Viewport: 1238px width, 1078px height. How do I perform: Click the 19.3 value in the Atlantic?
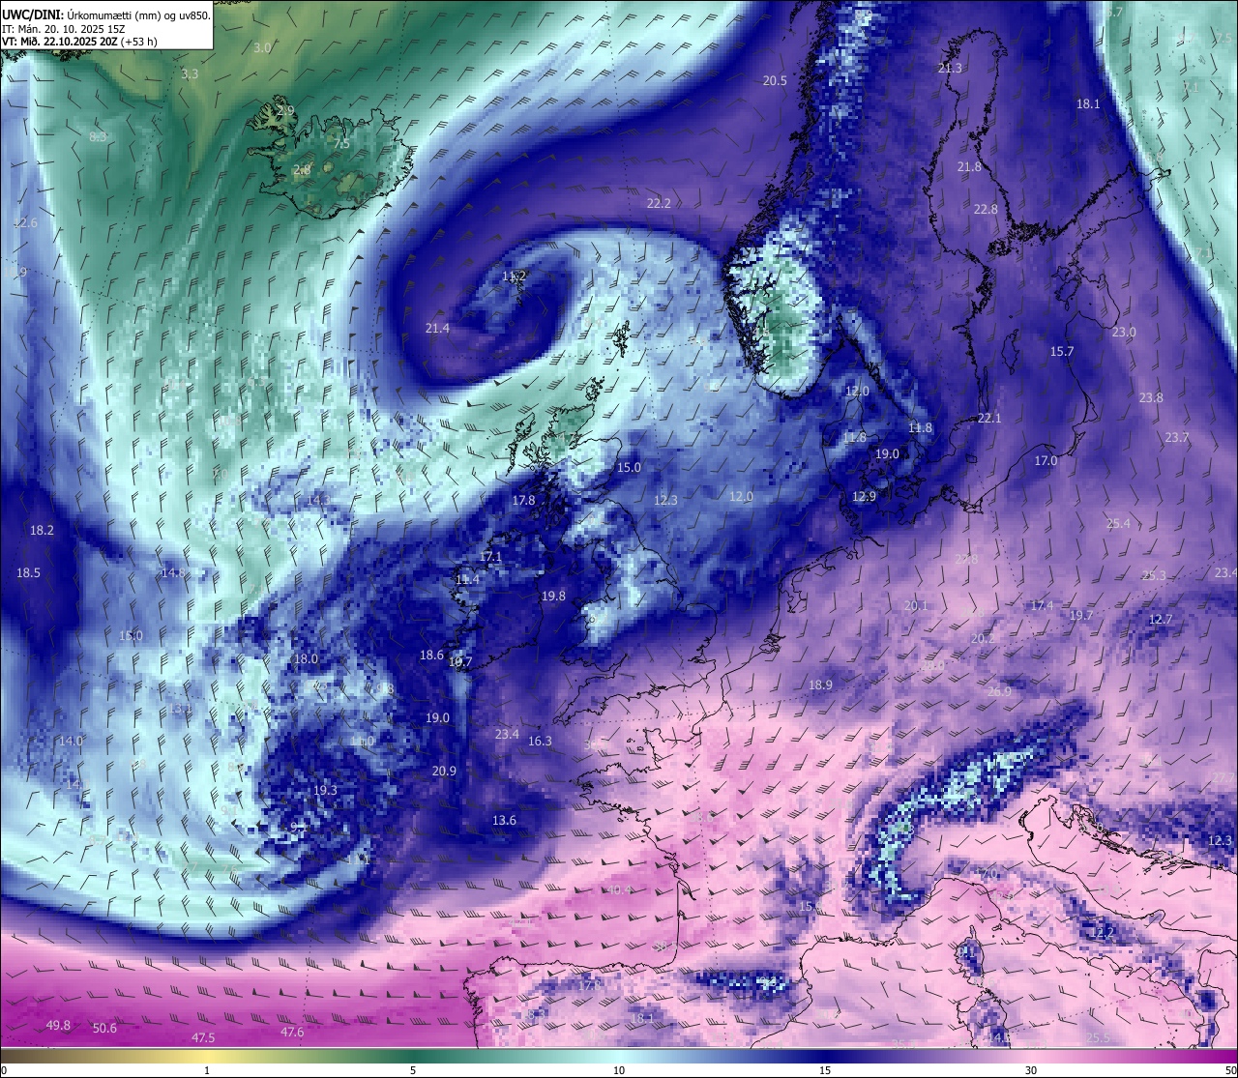click(325, 790)
